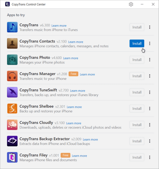The width and height of the screenshot is (159, 169).
Task: Open more options menu for CopyTrans Photo
Action: (x=150, y=60)
